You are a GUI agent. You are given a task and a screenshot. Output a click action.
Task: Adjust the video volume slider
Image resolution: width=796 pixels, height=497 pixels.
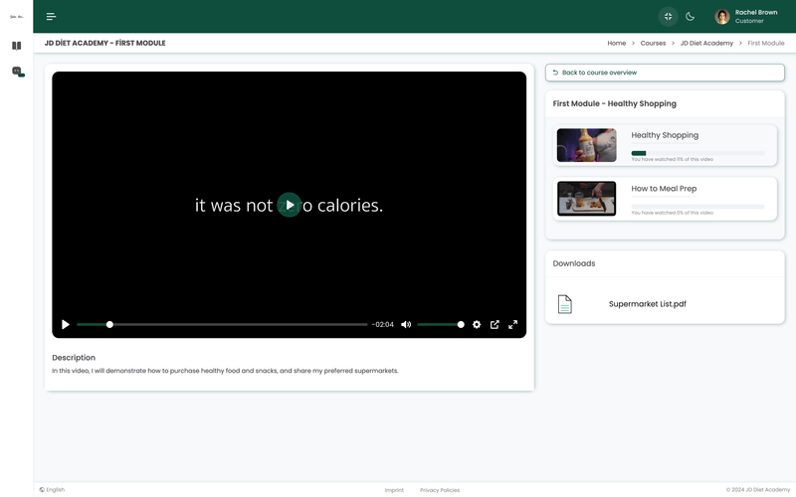[x=440, y=325]
